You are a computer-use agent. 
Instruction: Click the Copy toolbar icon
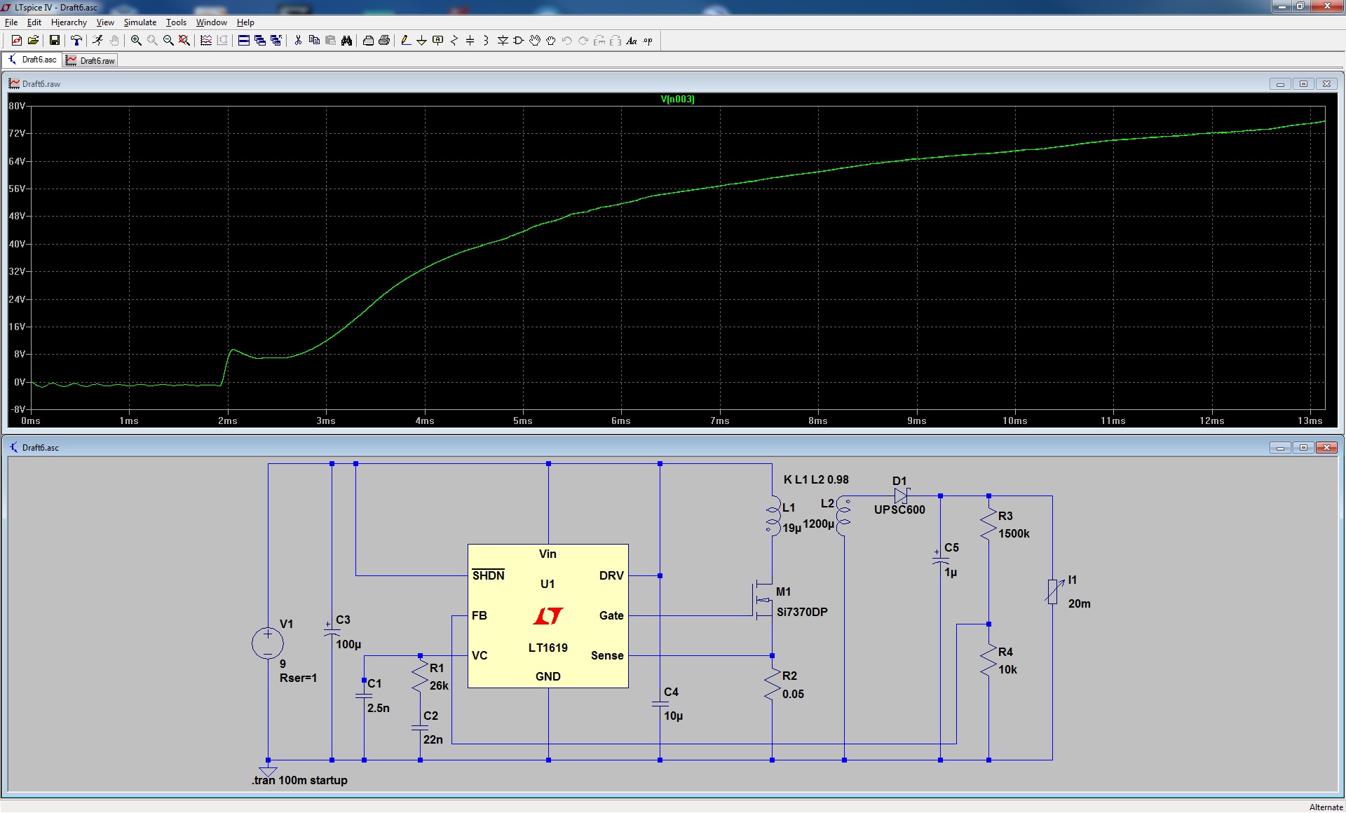(x=314, y=41)
